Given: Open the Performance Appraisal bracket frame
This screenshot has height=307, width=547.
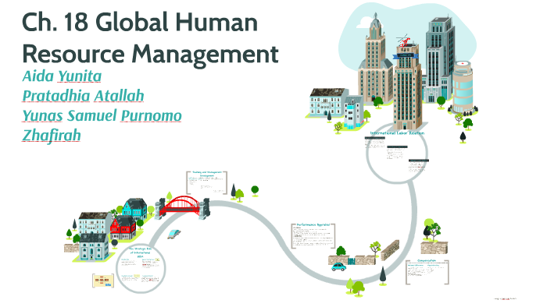Looking at the screenshot, I should (x=313, y=236).
